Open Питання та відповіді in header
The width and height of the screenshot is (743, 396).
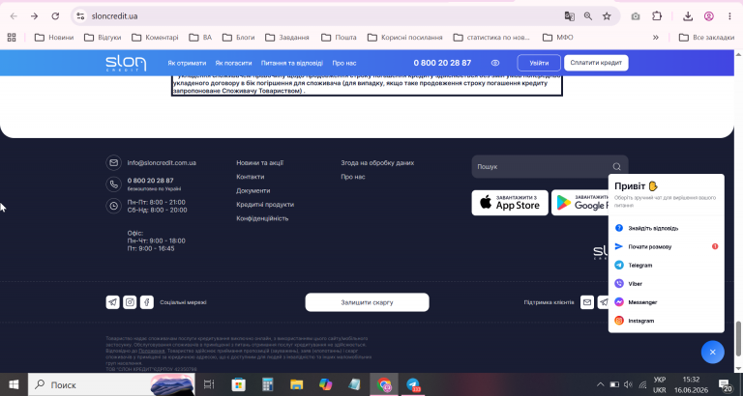point(292,63)
